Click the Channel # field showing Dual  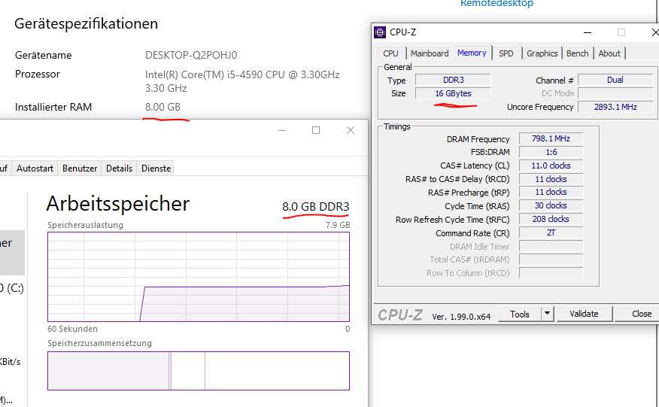tap(615, 80)
